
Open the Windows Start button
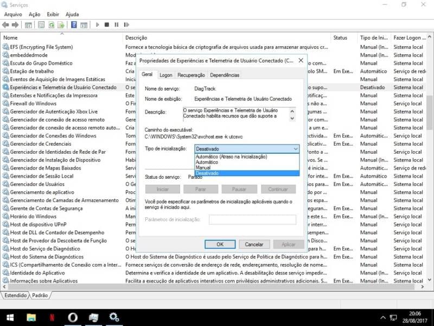pyautogui.click(x=10, y=317)
